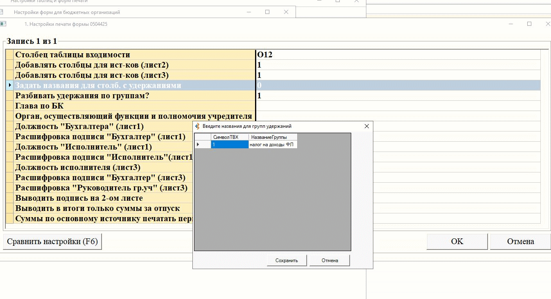Click Отмена in the group names dialog
The height and width of the screenshot is (299, 551).
pyautogui.click(x=330, y=260)
